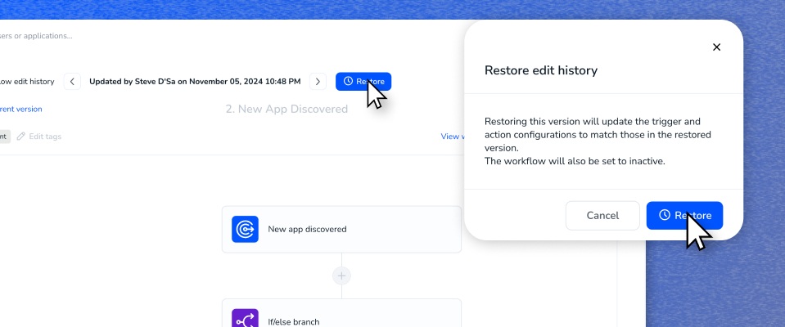Go to next edit history version
Screen dimensions: 785x327
318,82
